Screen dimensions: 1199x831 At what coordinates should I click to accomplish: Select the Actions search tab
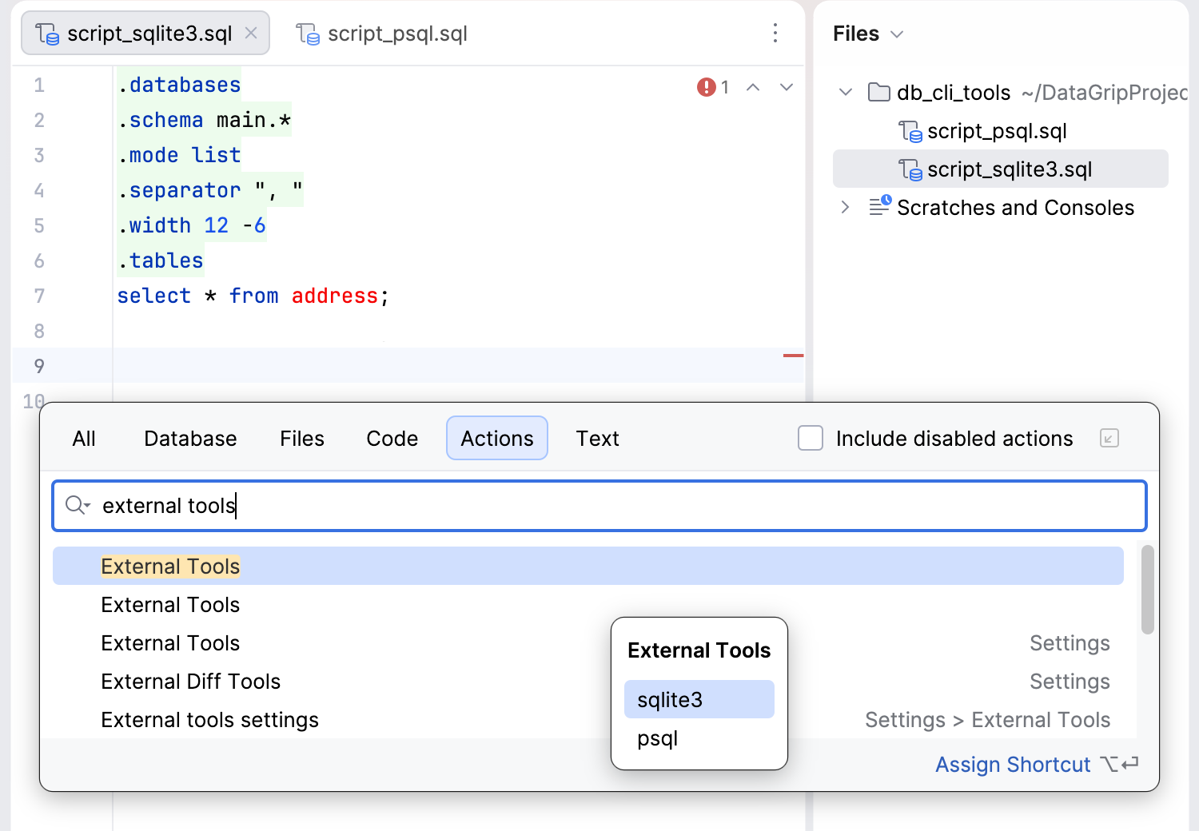[x=497, y=438]
